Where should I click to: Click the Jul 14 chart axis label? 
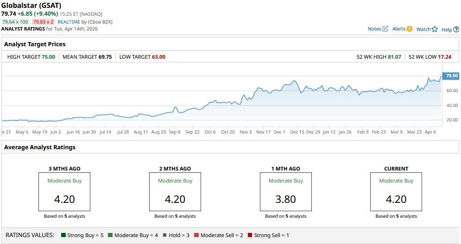pos(105,132)
